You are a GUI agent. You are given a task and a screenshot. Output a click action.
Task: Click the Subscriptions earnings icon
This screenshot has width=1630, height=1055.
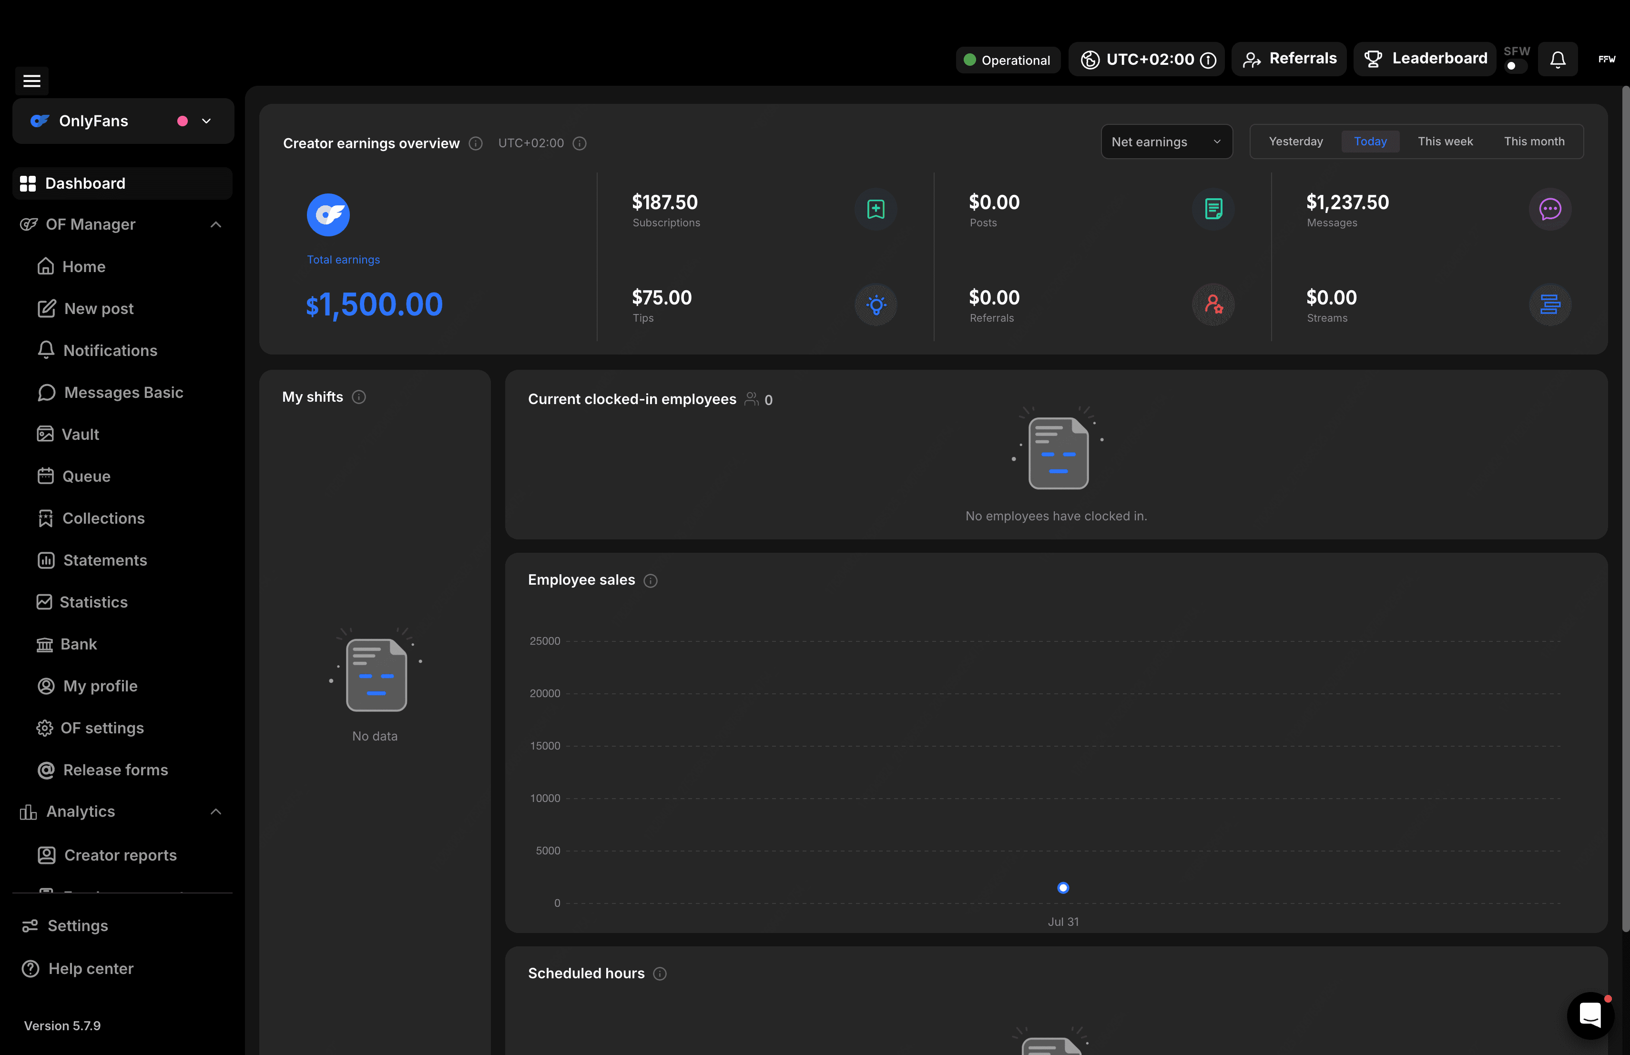[x=875, y=209]
